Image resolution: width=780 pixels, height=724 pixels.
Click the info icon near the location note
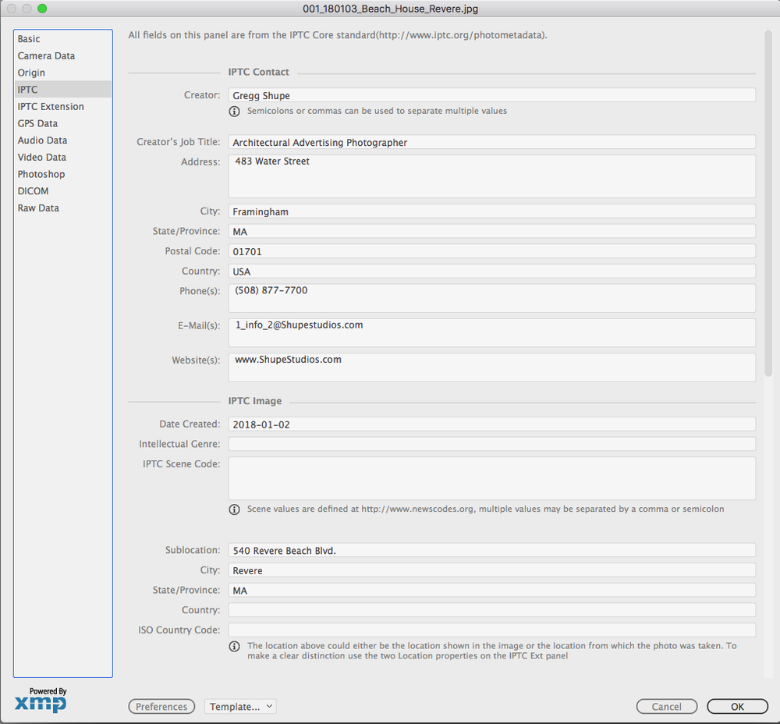click(234, 646)
